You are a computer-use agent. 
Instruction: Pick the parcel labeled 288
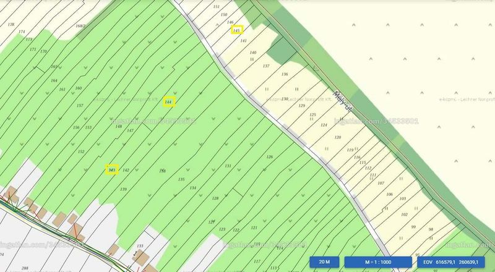coord(25,268)
